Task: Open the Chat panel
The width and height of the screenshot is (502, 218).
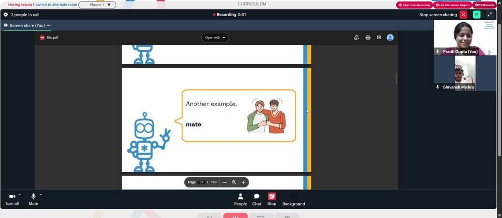Action: (x=257, y=200)
